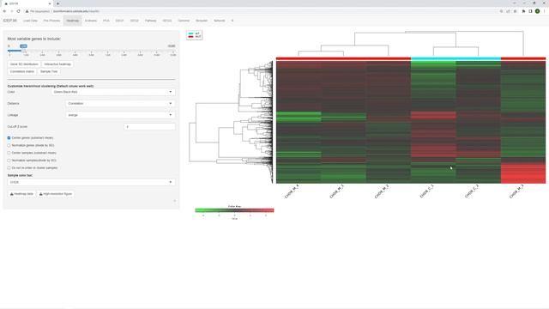Enable Center samples (subtract mean)
The image size is (549, 309).
coord(9,153)
